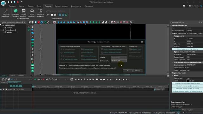Click the clock icon in playback toolbar
This screenshot has height=114, width=203.
click(x=72, y=79)
